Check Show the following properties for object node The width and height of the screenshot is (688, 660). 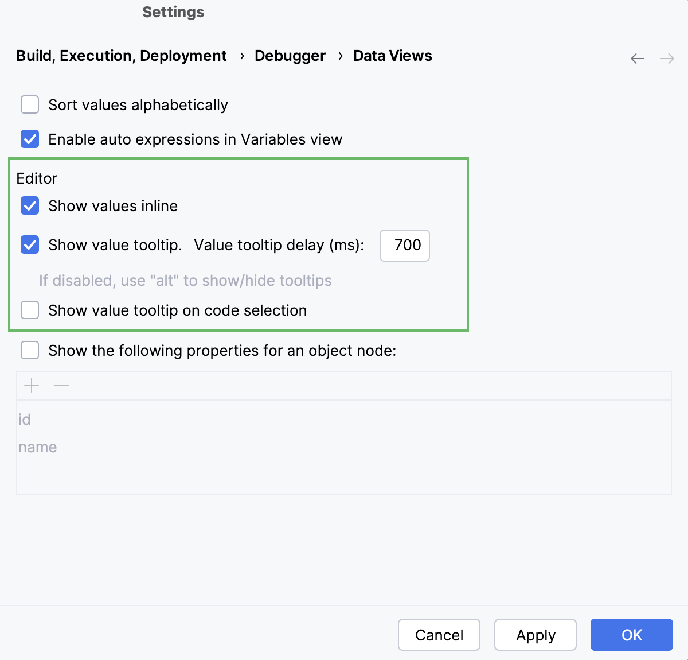point(29,350)
